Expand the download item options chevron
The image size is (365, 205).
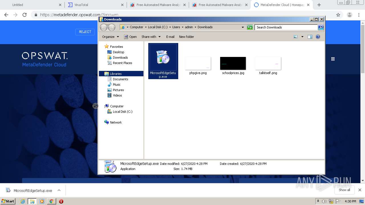59,190
